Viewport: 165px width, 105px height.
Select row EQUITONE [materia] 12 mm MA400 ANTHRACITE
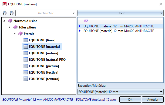coord(120,31)
